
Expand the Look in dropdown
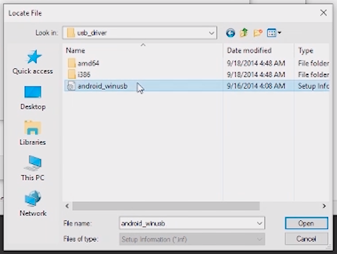click(212, 33)
